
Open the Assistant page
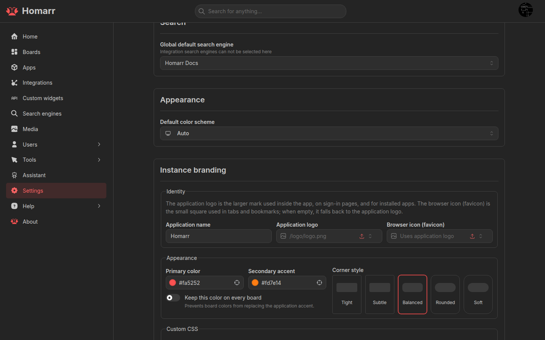coord(56,175)
